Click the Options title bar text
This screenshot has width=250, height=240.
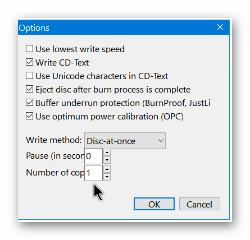[x=34, y=28]
